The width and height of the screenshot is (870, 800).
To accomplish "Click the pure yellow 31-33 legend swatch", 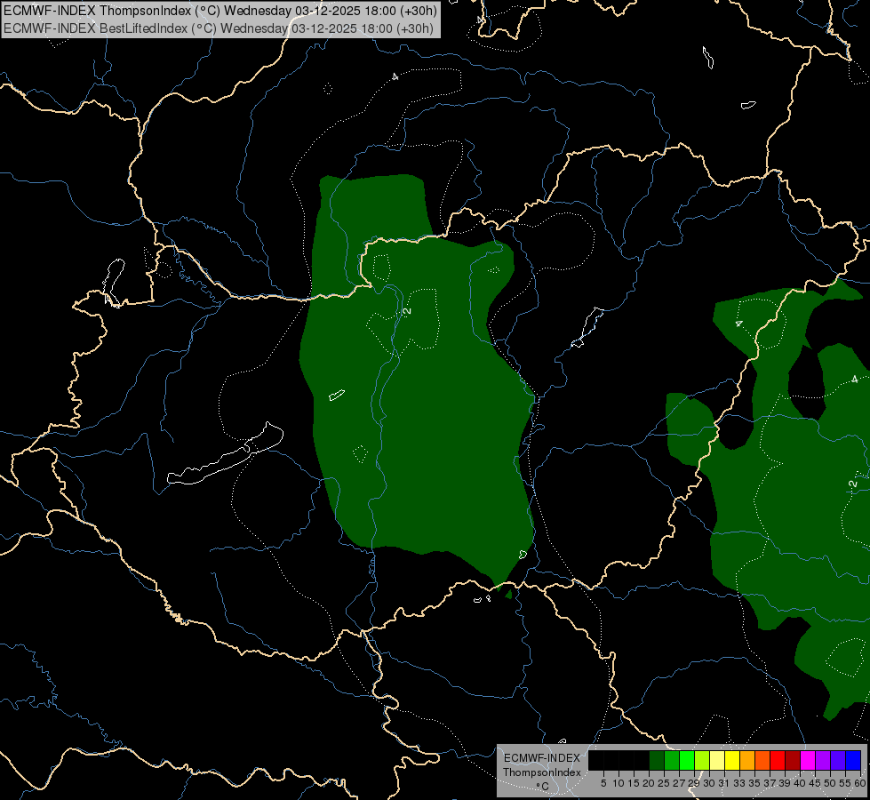I will [x=732, y=760].
